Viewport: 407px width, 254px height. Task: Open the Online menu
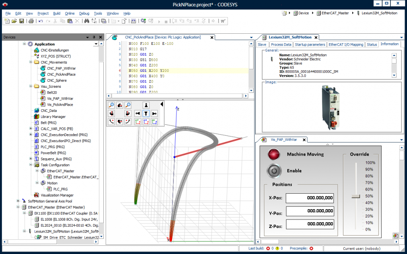click(x=70, y=13)
